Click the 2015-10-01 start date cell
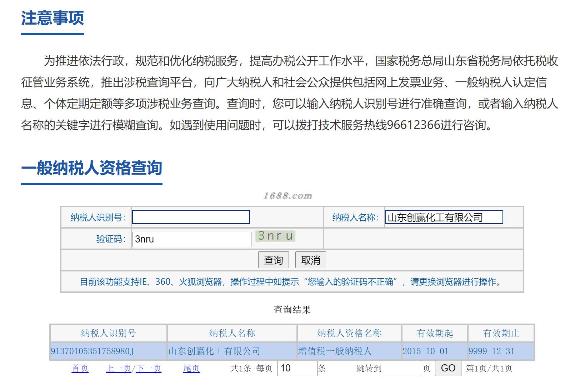 click(435, 351)
